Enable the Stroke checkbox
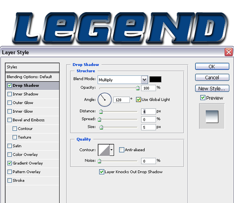Screen dimensions: 234x203 point(9,180)
